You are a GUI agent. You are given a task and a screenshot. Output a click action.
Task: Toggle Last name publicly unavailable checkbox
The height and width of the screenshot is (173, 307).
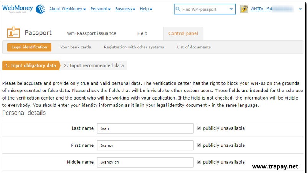coord(199,128)
